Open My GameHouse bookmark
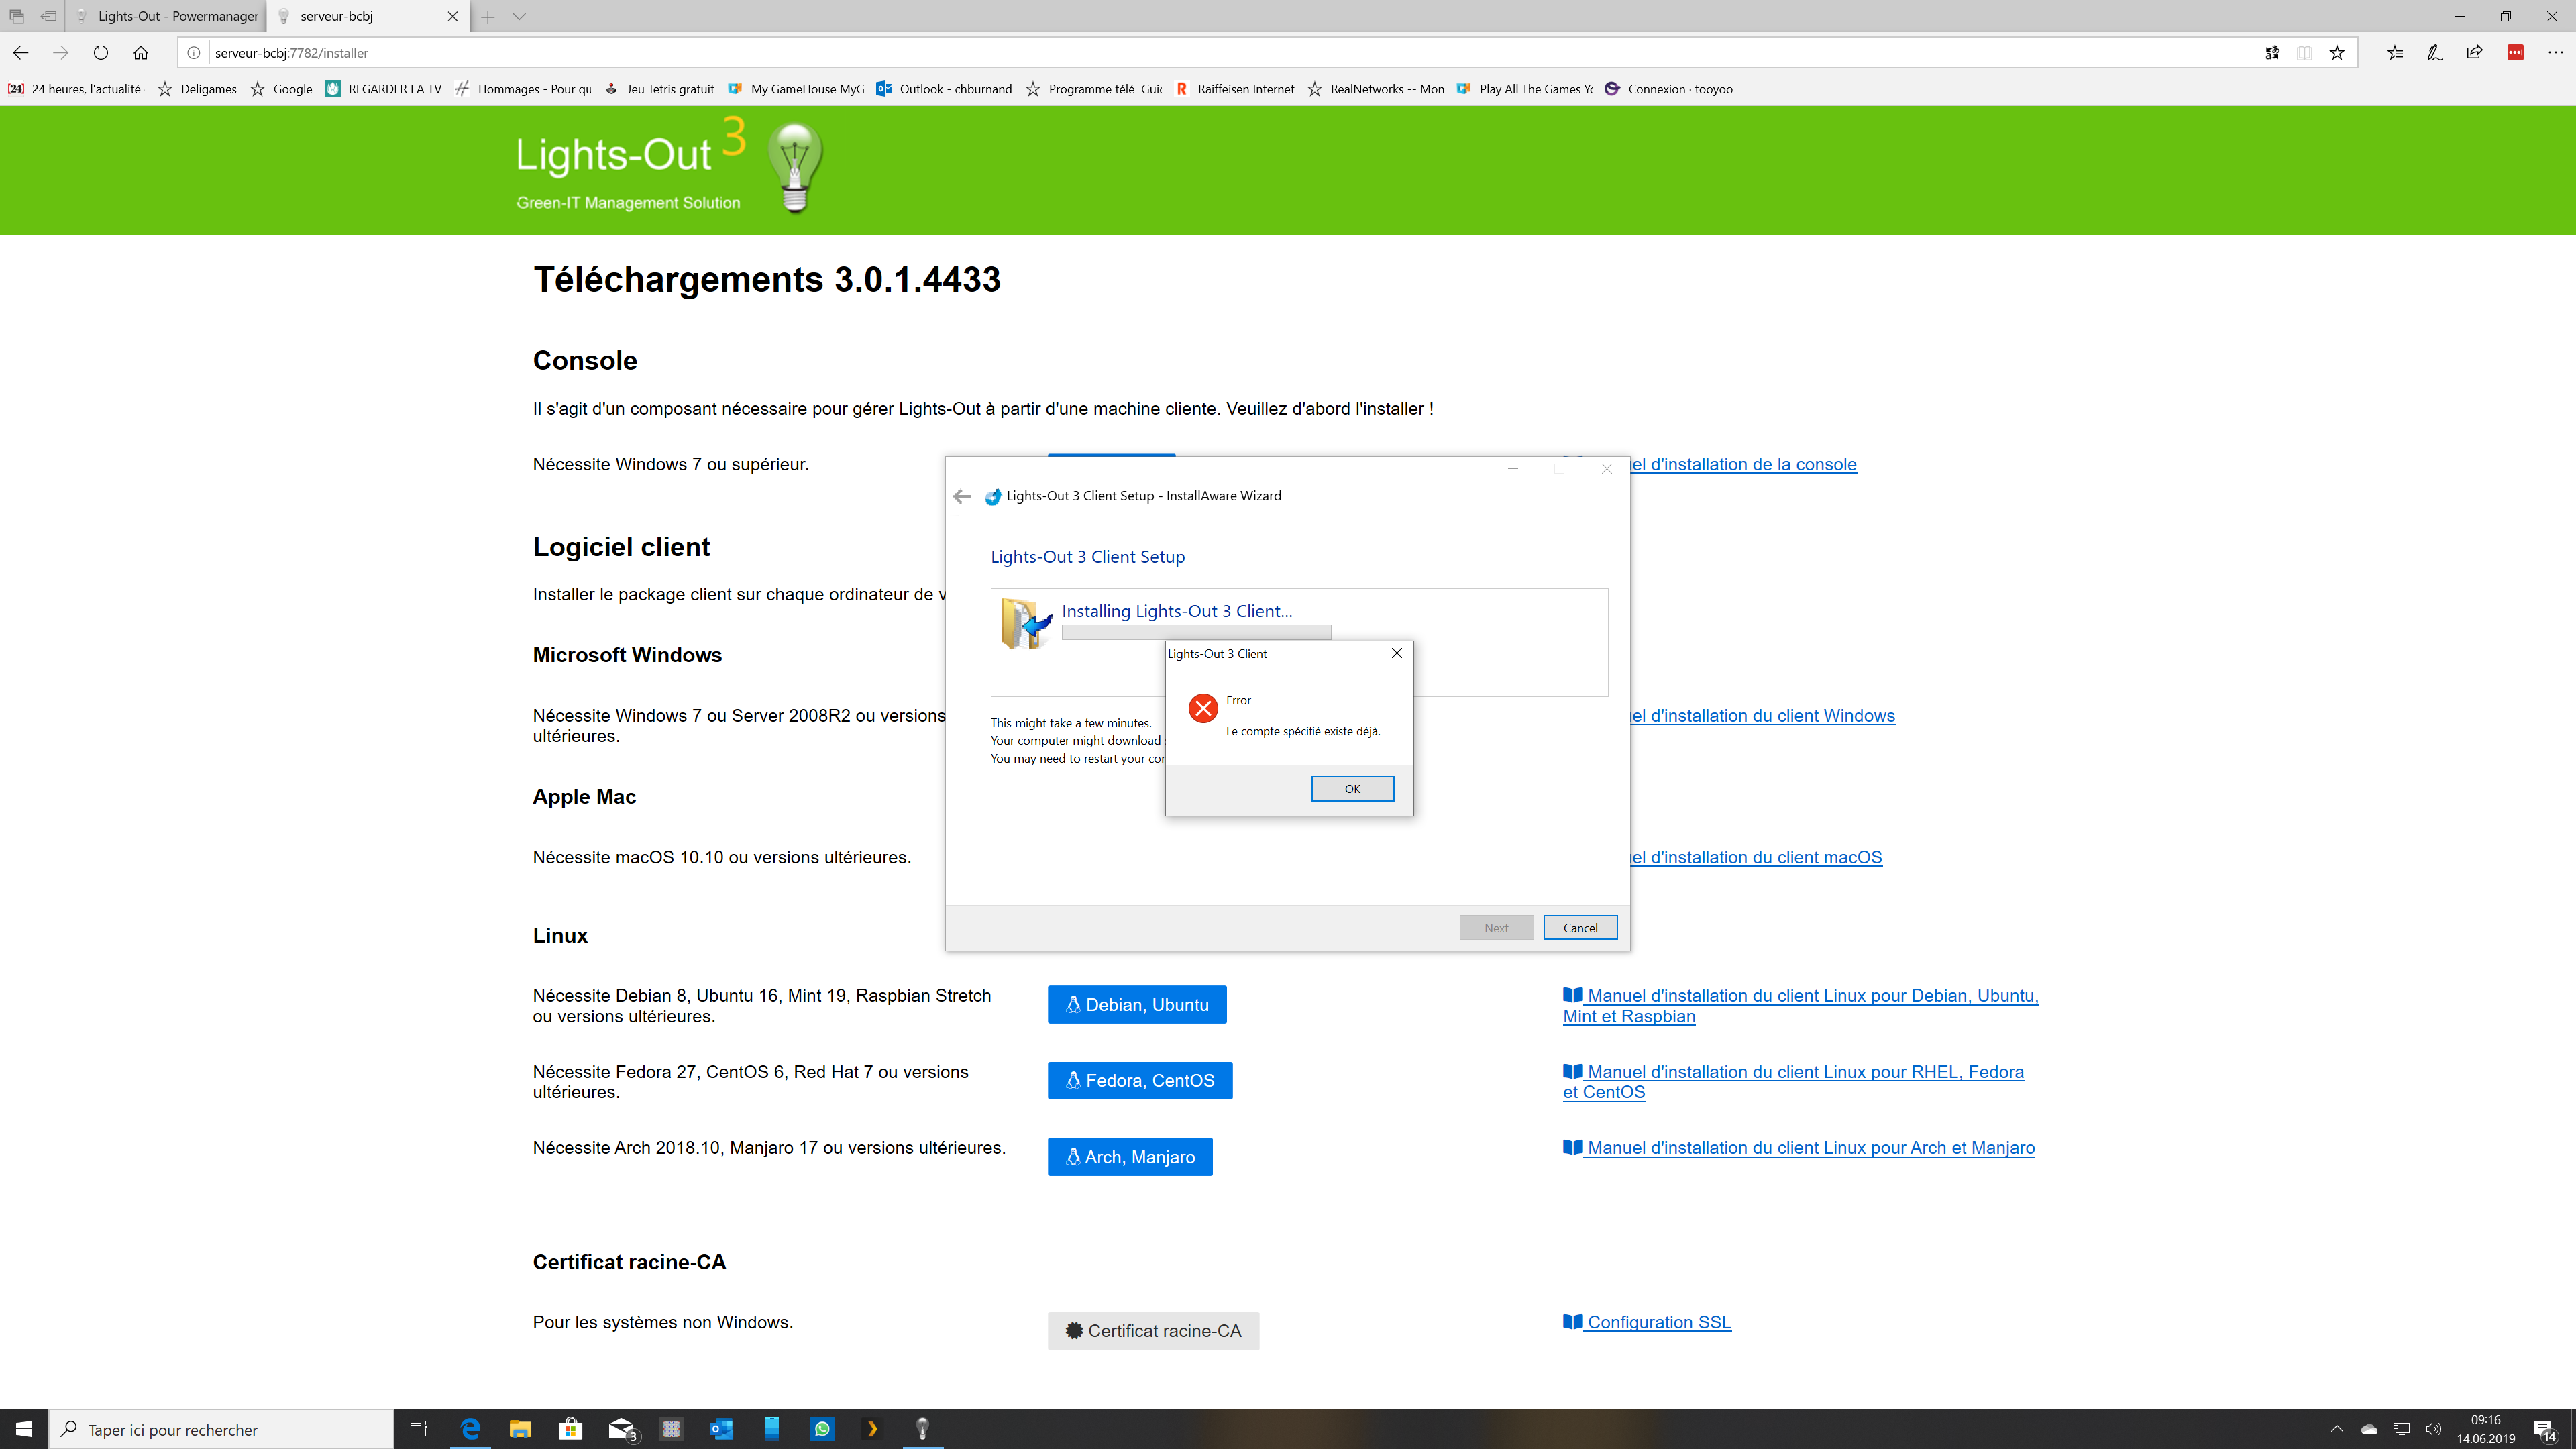This screenshot has height=1449, width=2576. point(796,89)
